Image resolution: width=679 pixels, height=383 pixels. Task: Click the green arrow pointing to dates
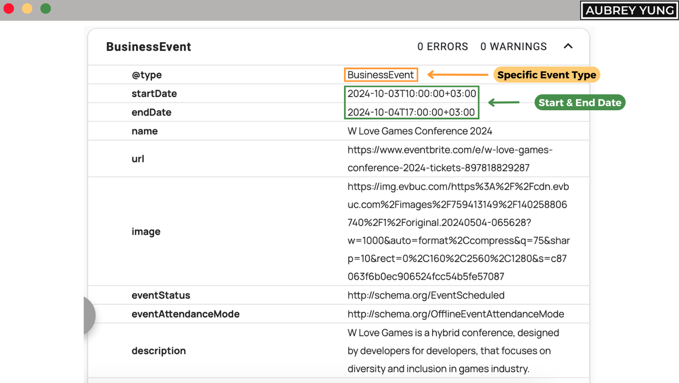pyautogui.click(x=504, y=102)
